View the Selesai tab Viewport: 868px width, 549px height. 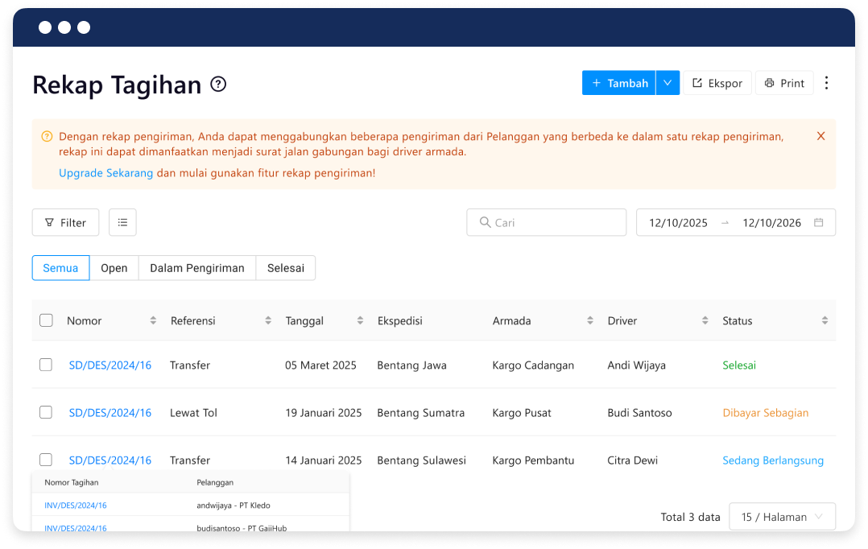pyautogui.click(x=286, y=268)
